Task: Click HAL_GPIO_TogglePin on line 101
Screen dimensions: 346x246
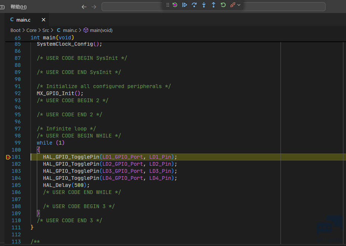Action: [x=71, y=157]
